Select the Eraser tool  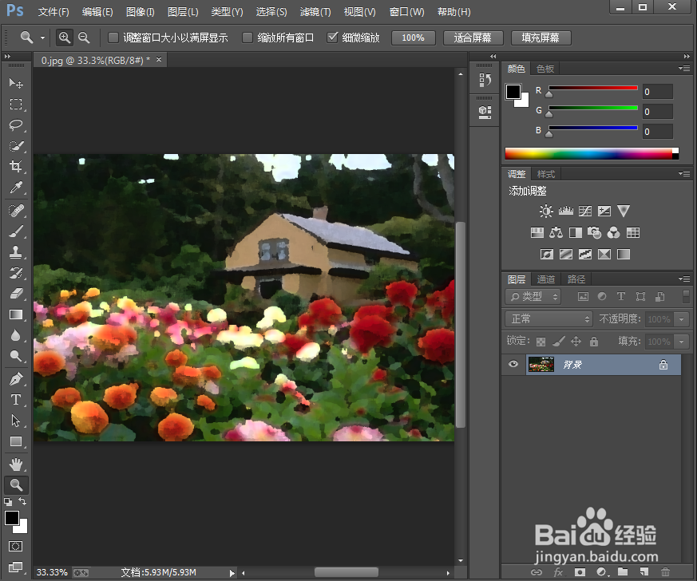pyautogui.click(x=16, y=294)
